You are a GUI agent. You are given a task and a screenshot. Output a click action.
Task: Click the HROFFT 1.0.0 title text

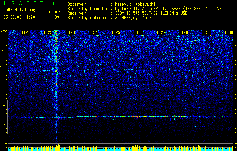coord(30,3)
